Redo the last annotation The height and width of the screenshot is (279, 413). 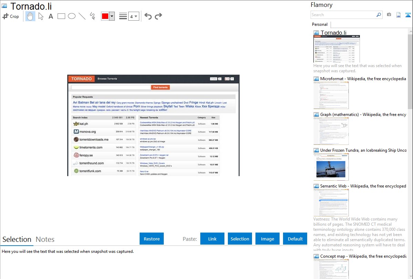pos(158,16)
